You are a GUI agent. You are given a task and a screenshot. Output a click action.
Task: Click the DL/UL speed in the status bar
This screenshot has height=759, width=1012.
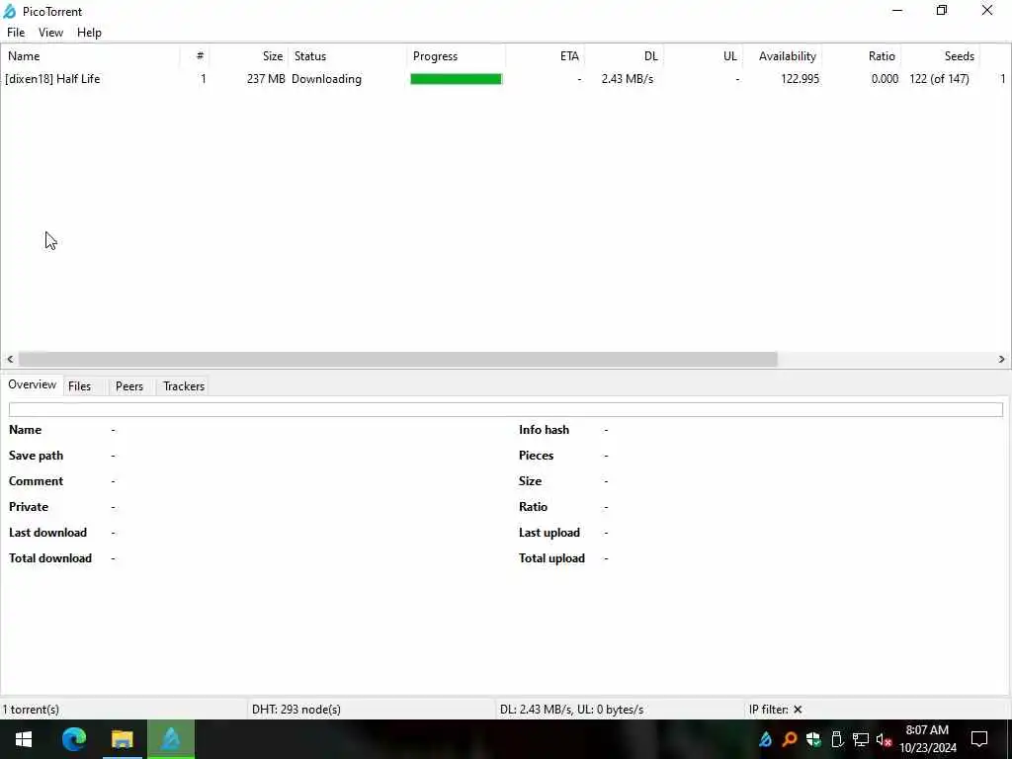571,710
